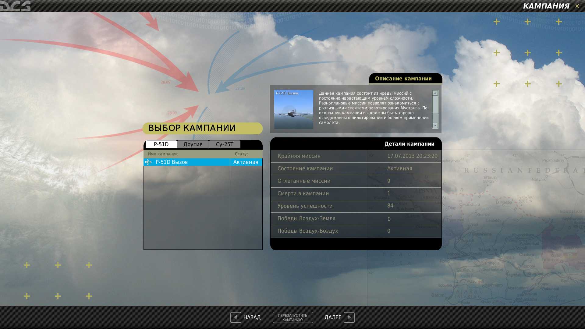The width and height of the screenshot is (585, 329).
Task: Click the Отлетанные миссии label
Action: (304, 181)
